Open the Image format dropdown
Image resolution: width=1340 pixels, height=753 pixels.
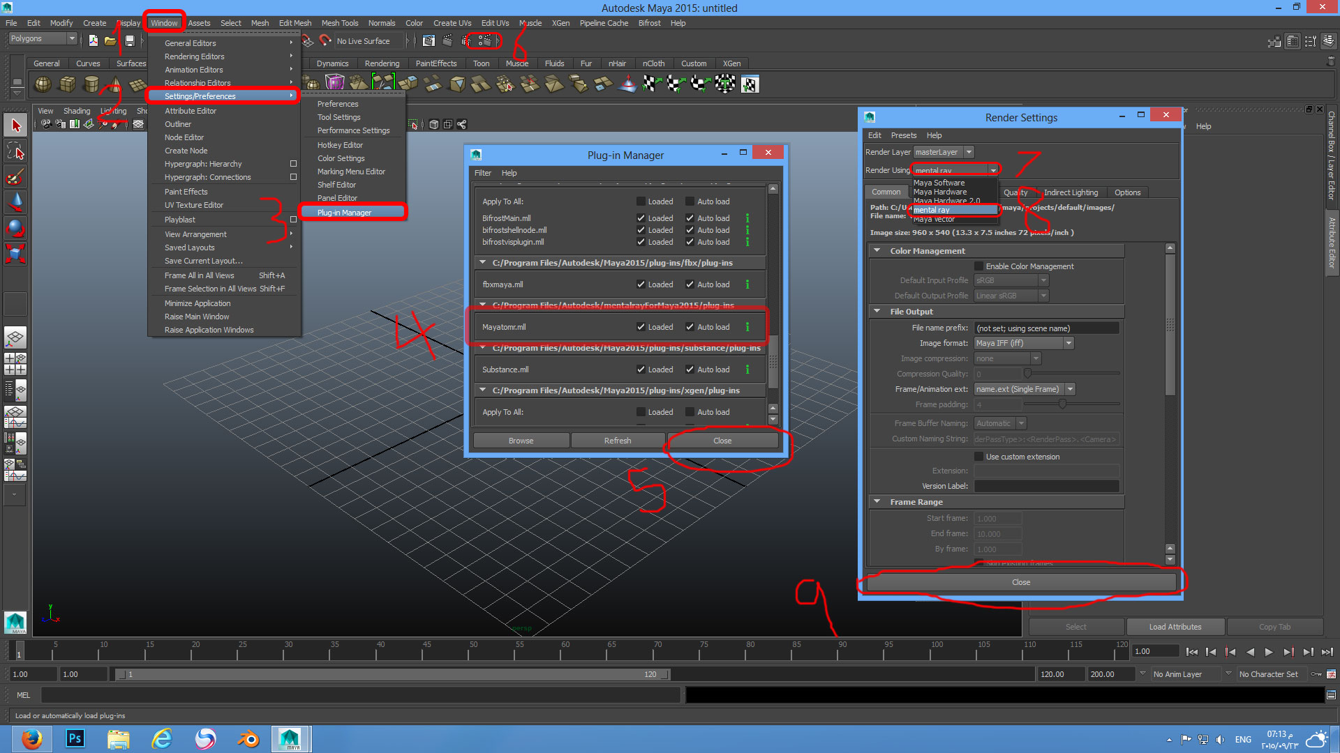(x=1024, y=343)
